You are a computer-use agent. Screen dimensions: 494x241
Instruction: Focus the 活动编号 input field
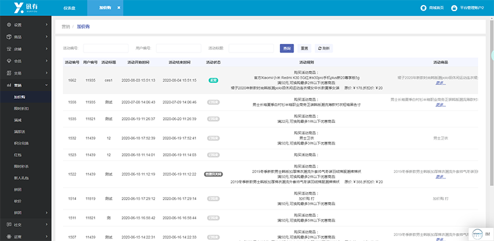[x=106, y=48]
